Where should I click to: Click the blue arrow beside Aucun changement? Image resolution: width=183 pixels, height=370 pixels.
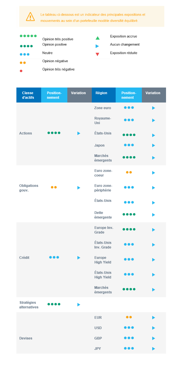click(97, 46)
